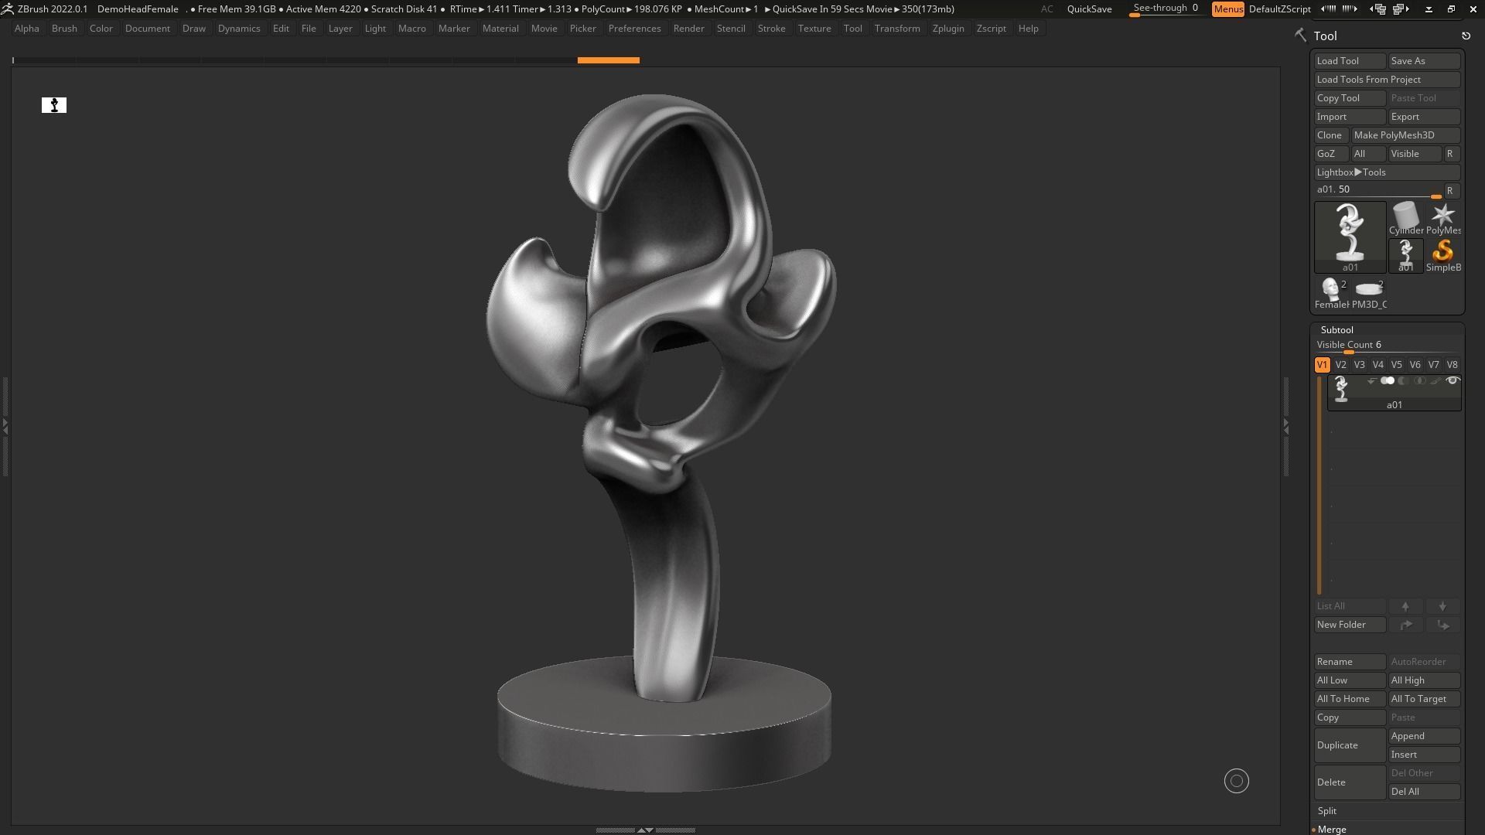Click the white figure icon in canvas corner
The height and width of the screenshot is (835, 1485).
point(54,105)
